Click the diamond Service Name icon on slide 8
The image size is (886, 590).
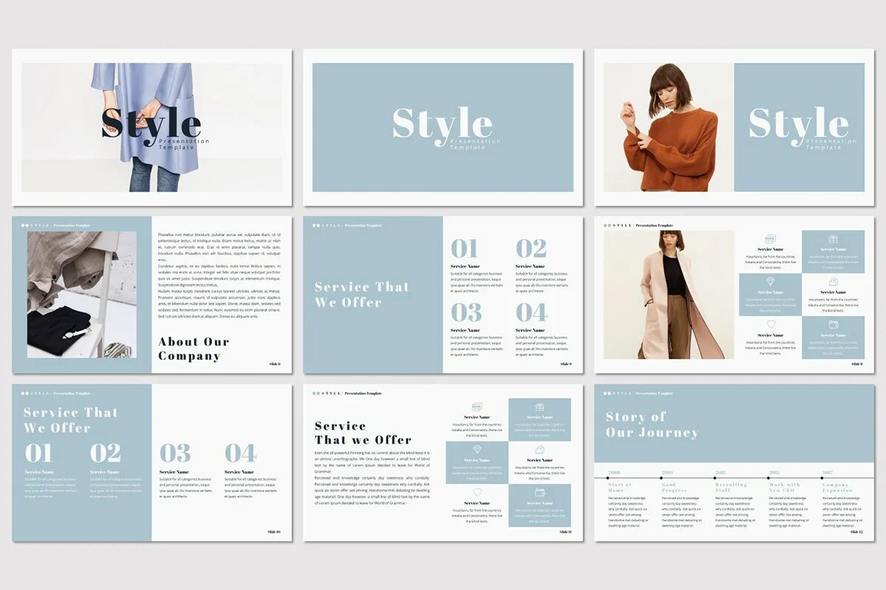[769, 281]
